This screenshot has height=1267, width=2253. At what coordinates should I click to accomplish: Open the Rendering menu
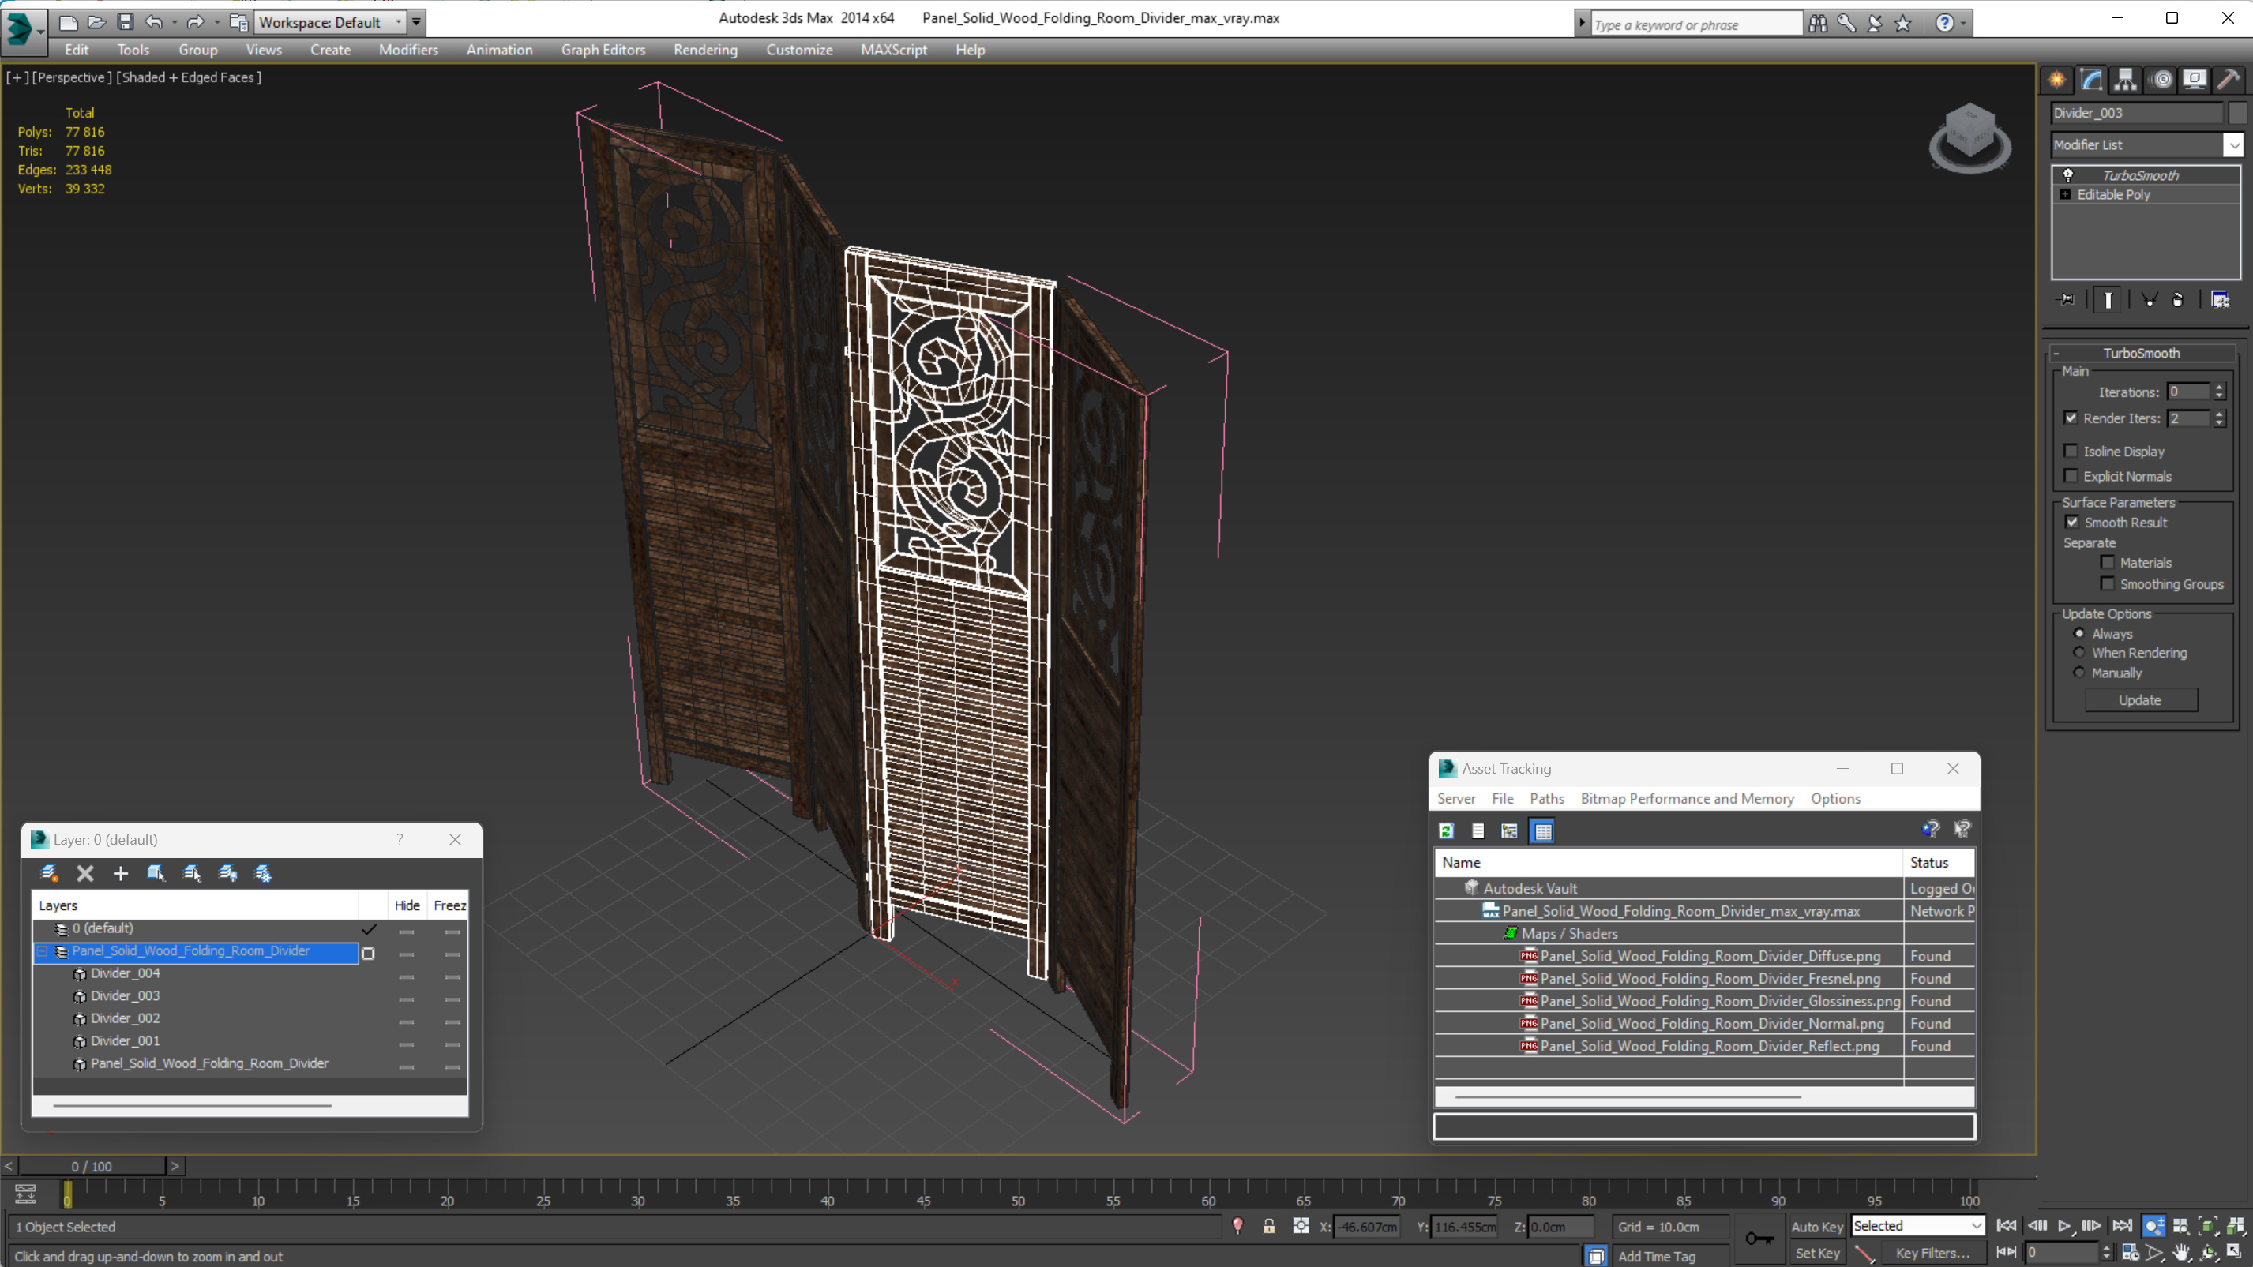point(705,50)
